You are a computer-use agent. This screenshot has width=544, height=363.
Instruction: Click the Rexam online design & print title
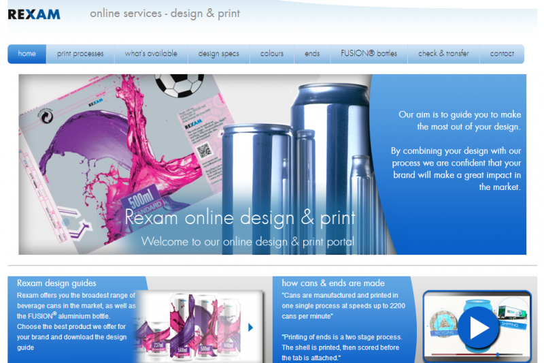click(x=240, y=218)
